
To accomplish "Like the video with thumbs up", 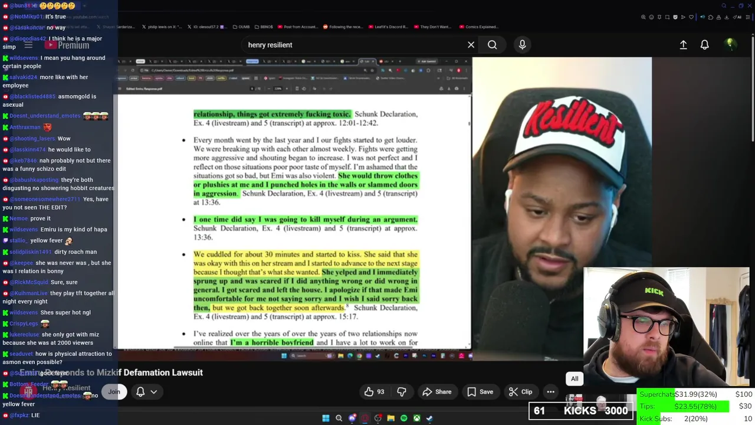I will pyautogui.click(x=375, y=392).
